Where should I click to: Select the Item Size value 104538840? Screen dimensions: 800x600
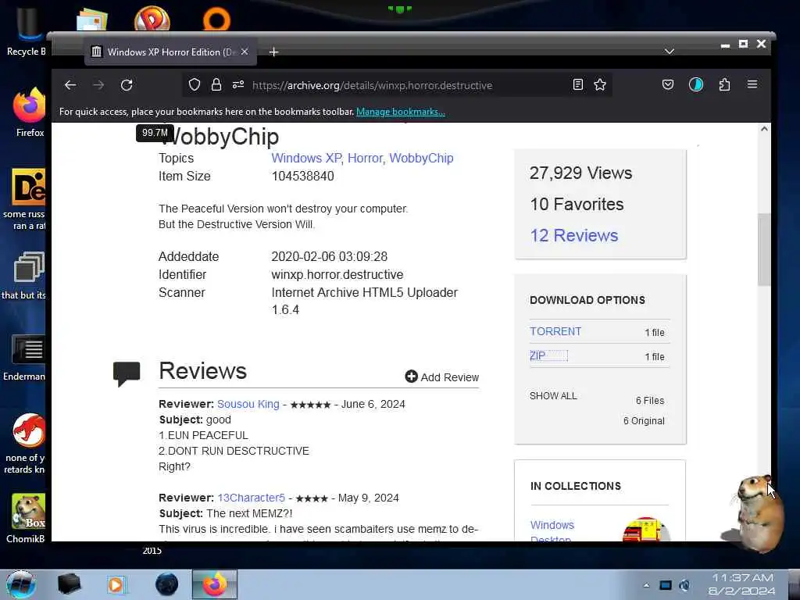tap(302, 176)
